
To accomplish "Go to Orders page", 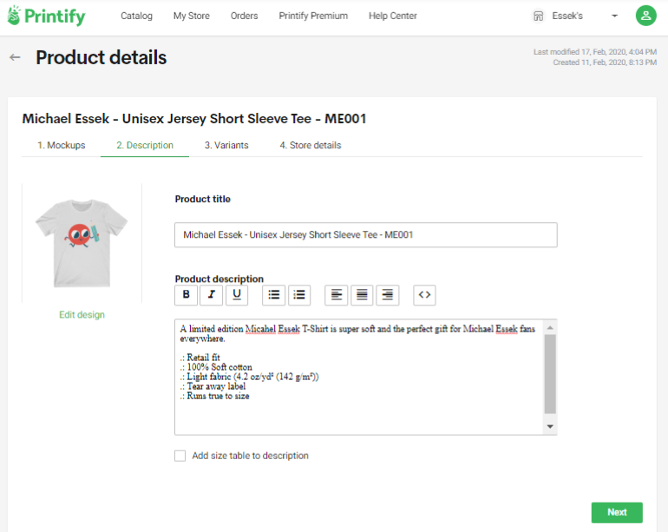I will click(x=244, y=16).
